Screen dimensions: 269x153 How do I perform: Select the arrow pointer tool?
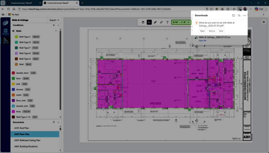point(149,22)
